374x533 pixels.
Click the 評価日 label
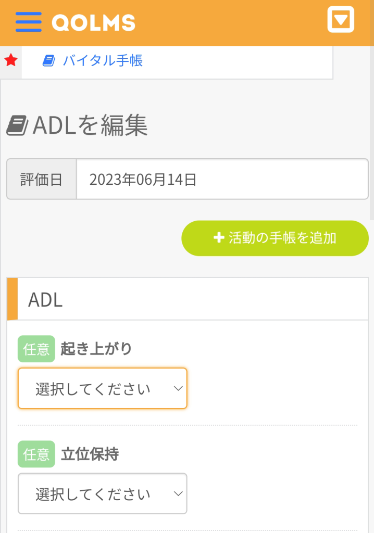42,180
